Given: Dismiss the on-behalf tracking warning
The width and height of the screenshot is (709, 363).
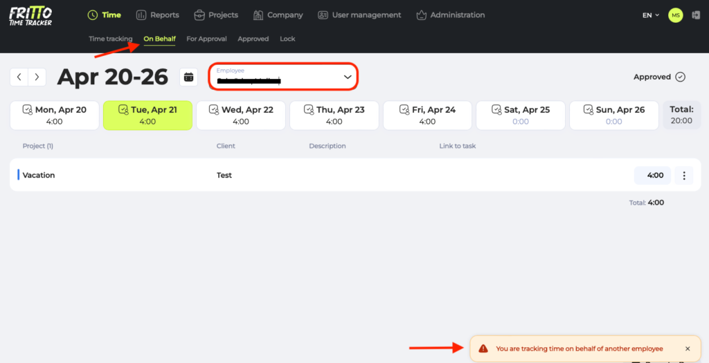Looking at the screenshot, I should [x=688, y=348].
